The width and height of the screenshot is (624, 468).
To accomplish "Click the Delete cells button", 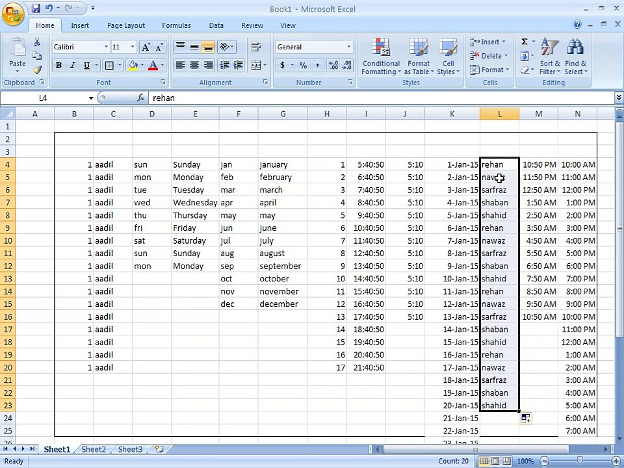I will [488, 56].
